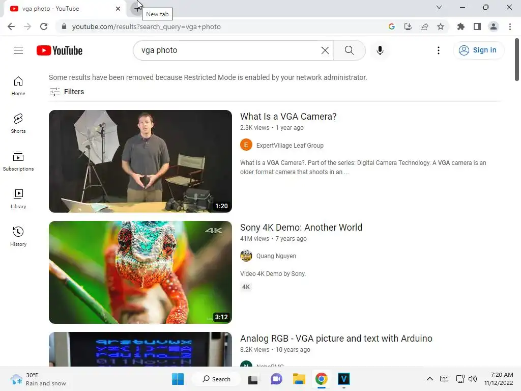Click touch keyboard tray icon

point(444,379)
